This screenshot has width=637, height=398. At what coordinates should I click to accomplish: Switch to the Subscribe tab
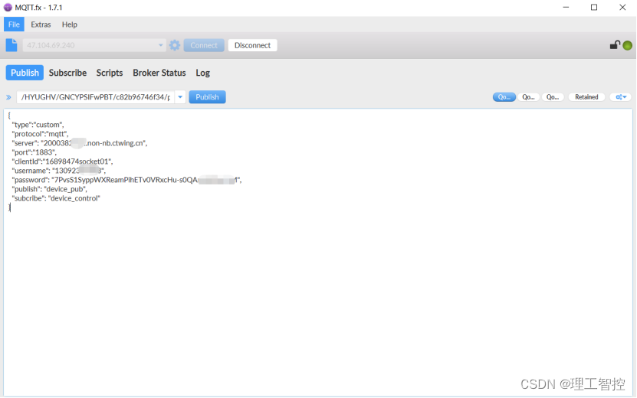68,73
